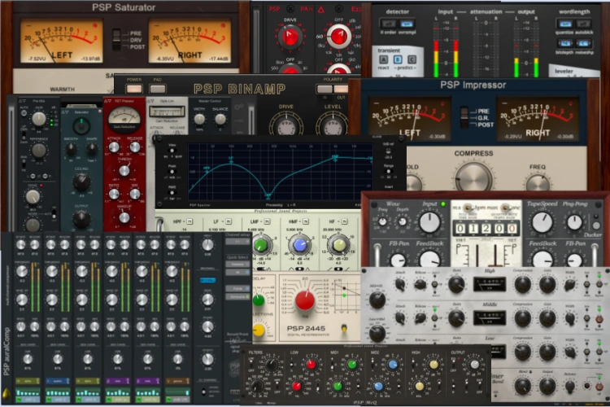The height and width of the screenshot is (407, 610).
Task: Click the LF point on EQ curve
Action: click(x=231, y=161)
